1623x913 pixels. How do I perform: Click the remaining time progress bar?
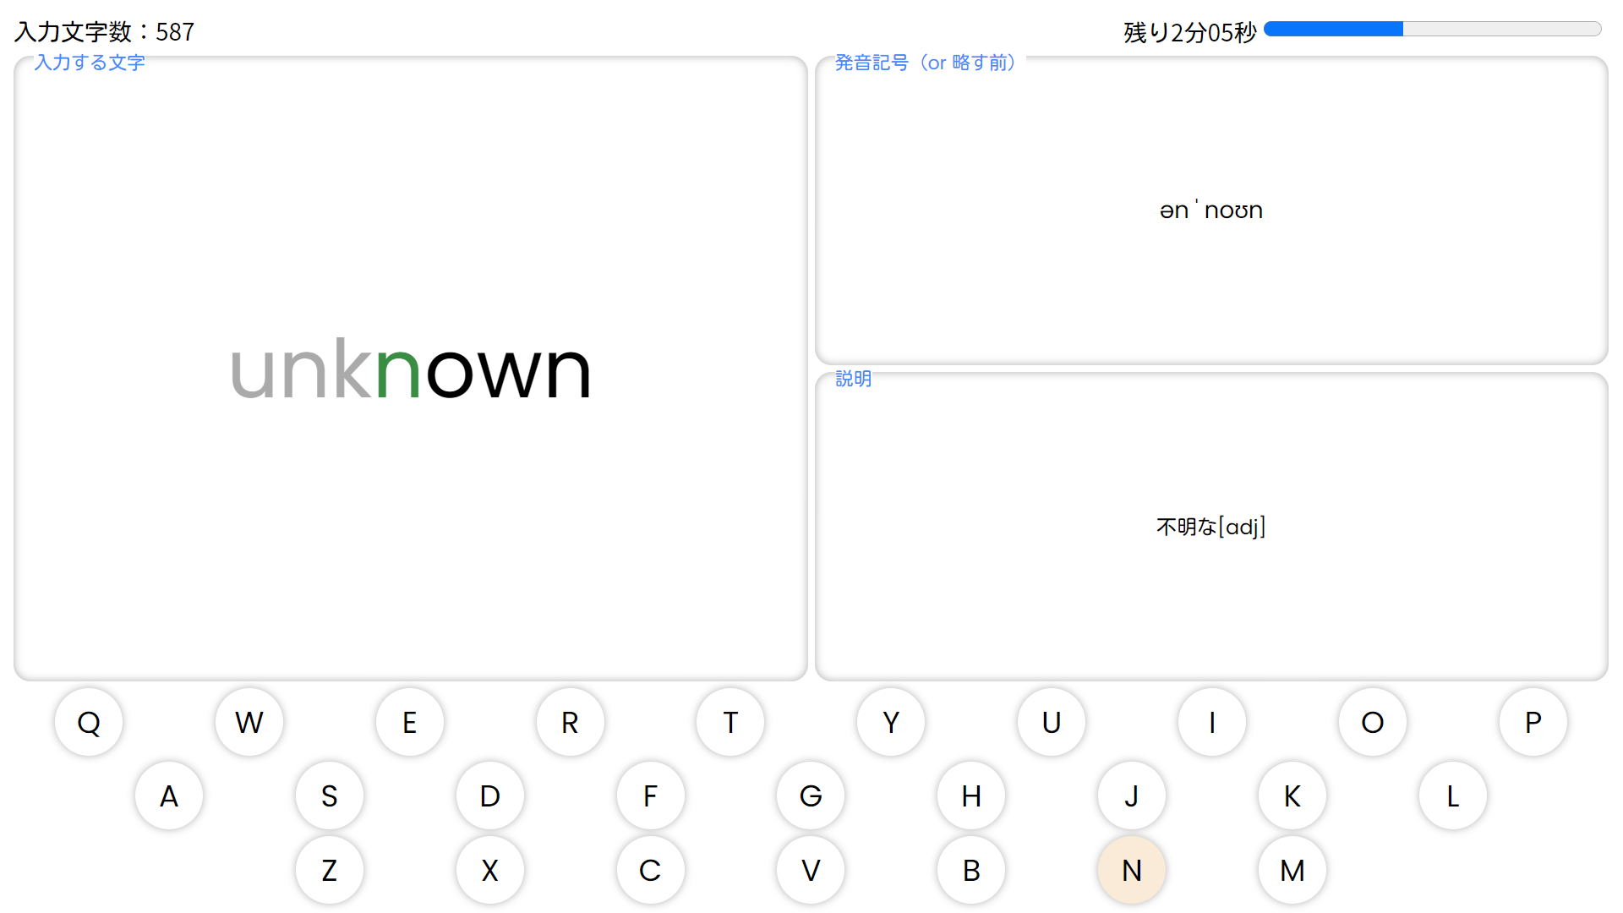[x=1433, y=29]
